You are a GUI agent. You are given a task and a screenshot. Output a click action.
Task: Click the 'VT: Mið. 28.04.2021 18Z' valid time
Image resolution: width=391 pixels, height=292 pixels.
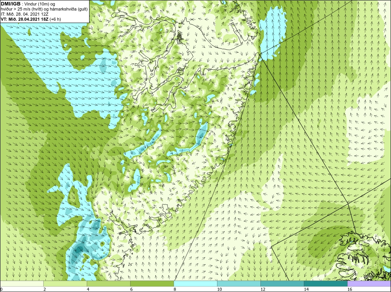(x=25, y=19)
